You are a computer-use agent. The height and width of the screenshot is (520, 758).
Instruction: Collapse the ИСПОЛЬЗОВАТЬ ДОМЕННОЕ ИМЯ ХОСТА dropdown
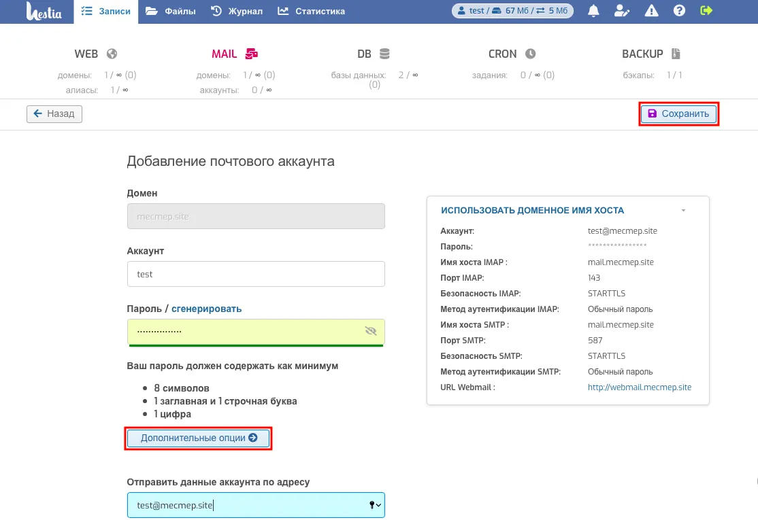pyautogui.click(x=683, y=211)
